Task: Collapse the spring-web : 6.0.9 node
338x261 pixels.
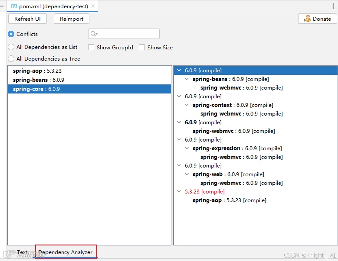Action: point(187,174)
